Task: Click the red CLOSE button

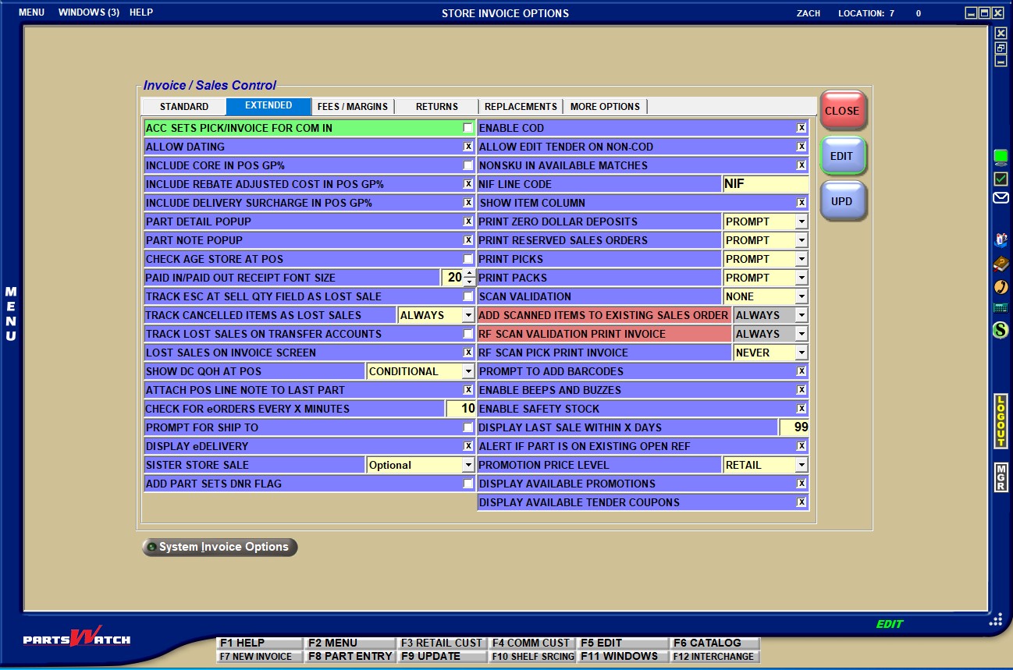Action: point(842,111)
